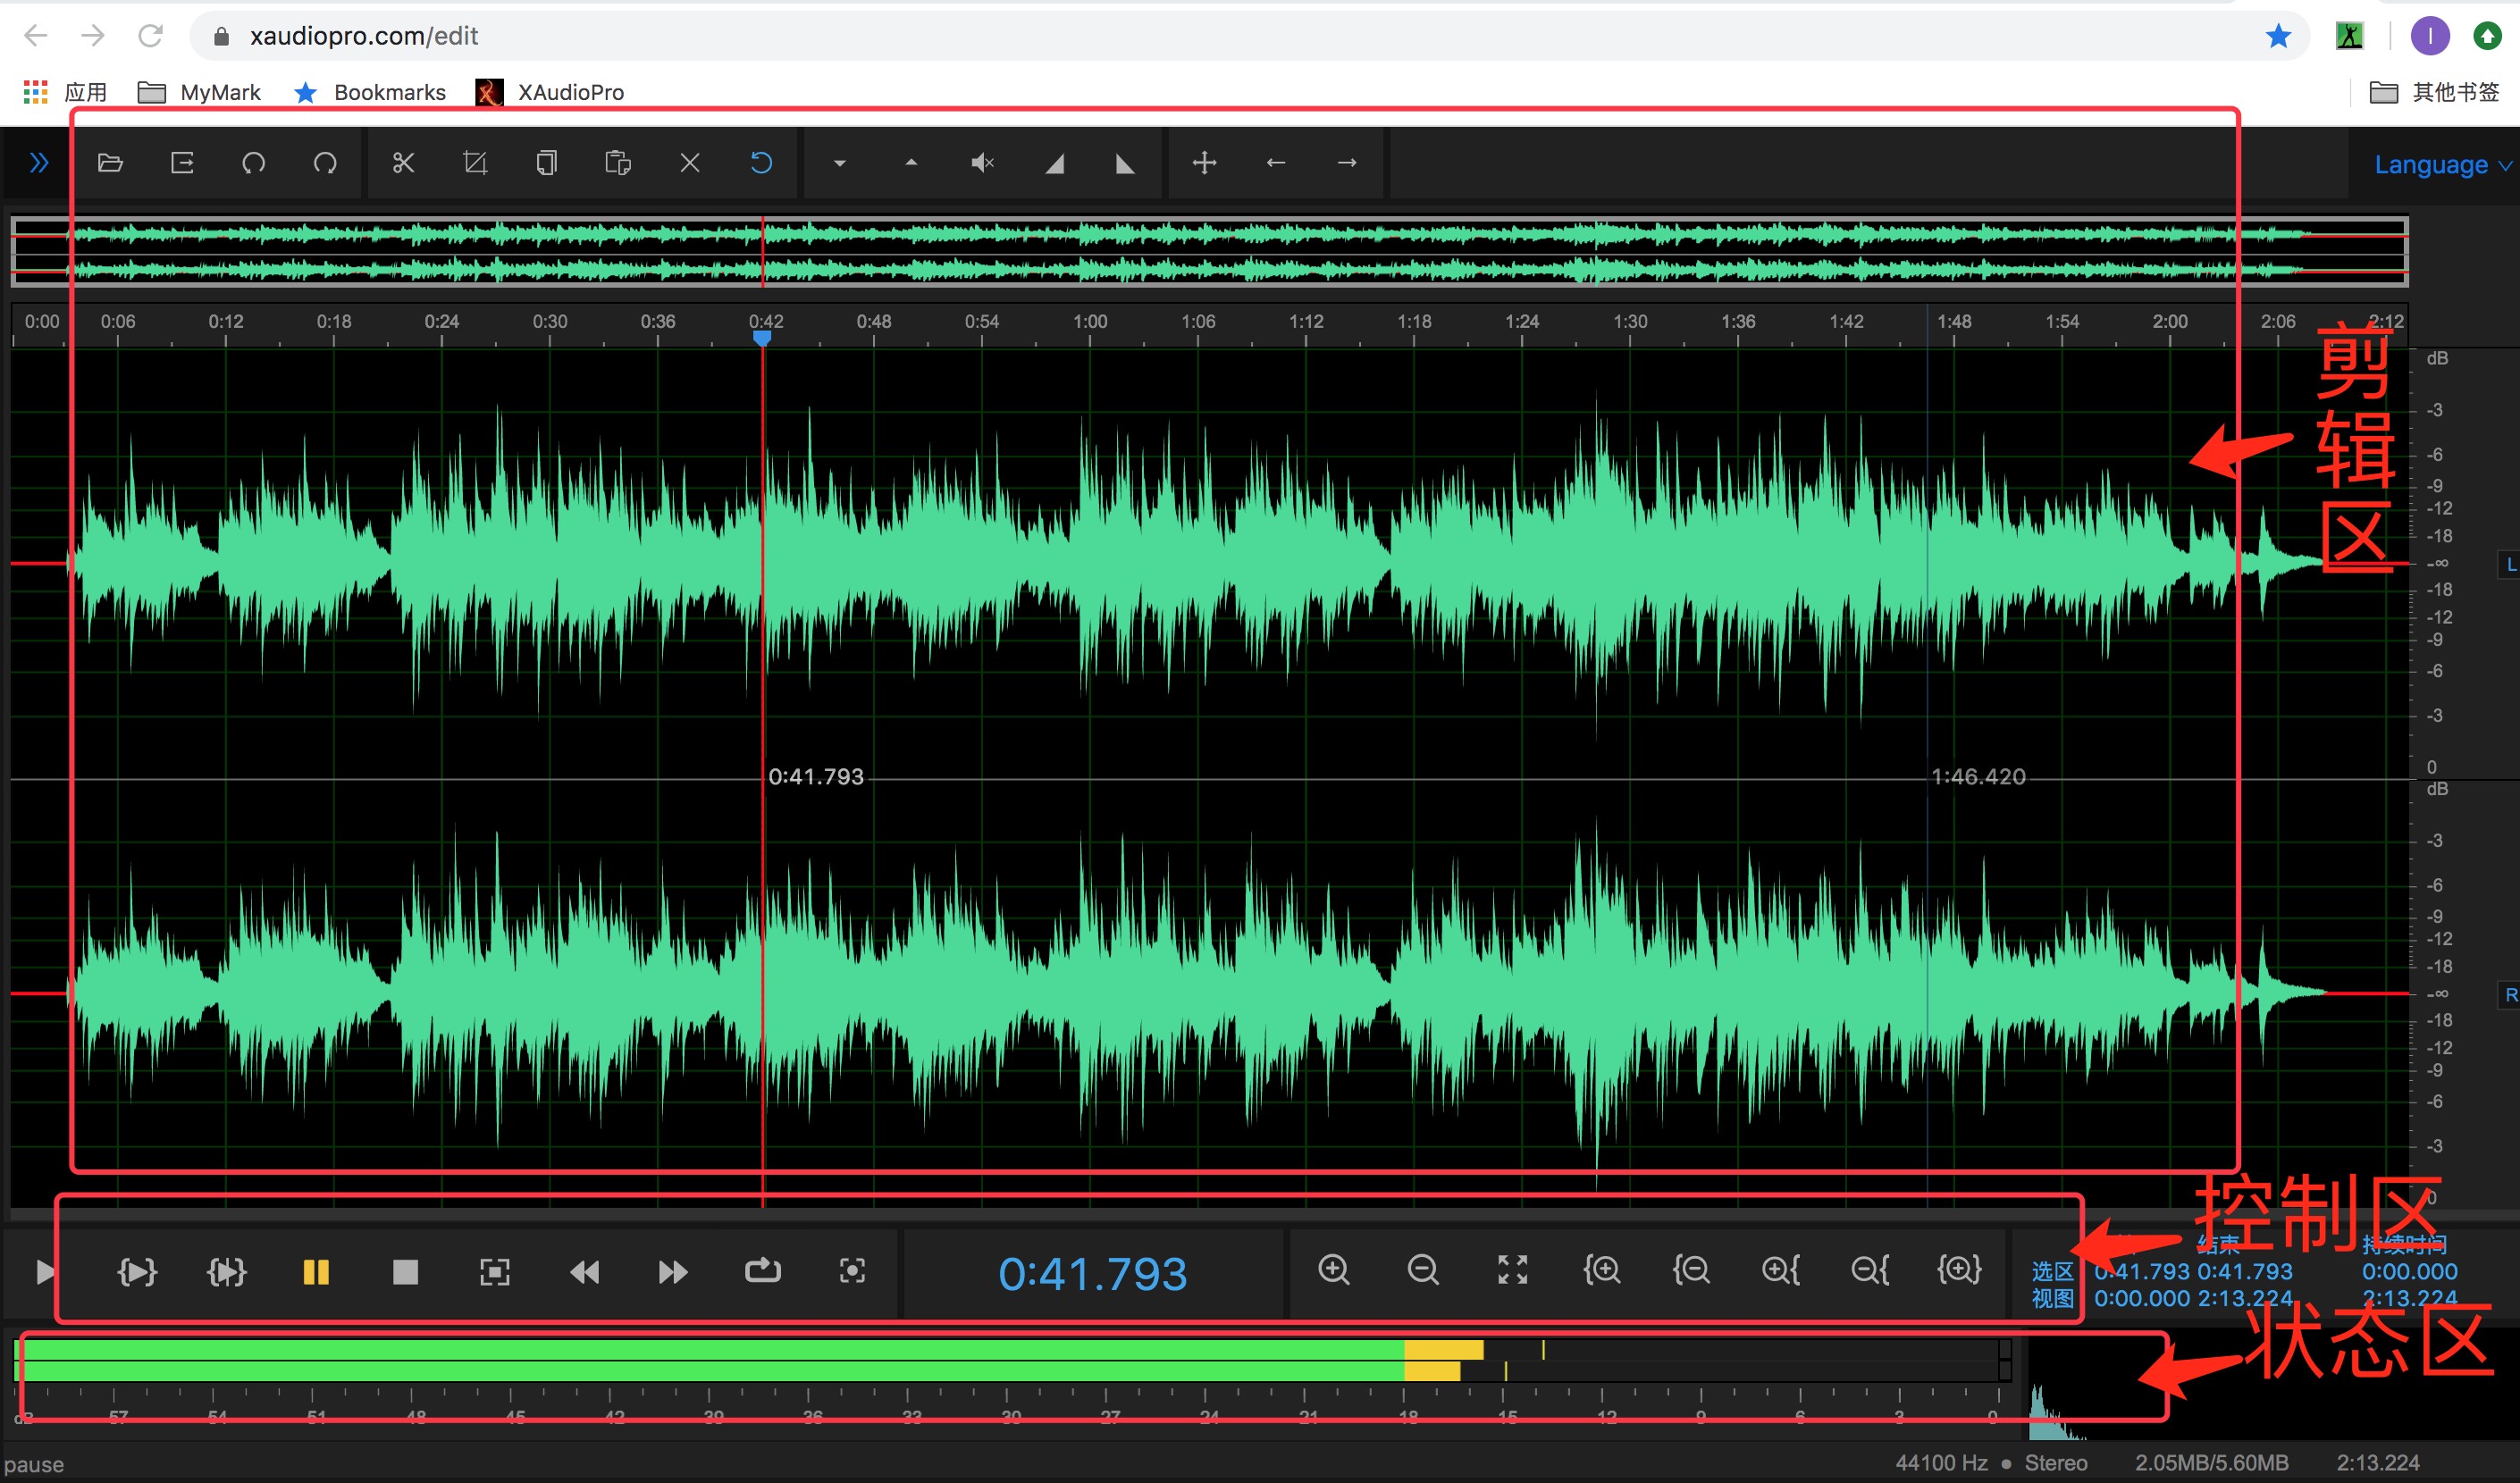Select the blue playhead marker at 0:42

[x=763, y=340]
